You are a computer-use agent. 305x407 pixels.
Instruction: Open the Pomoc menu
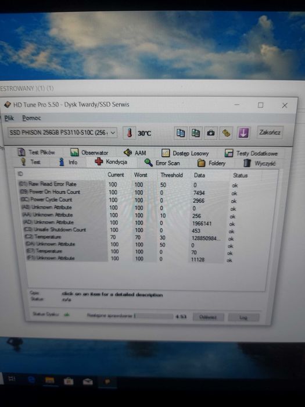point(31,118)
